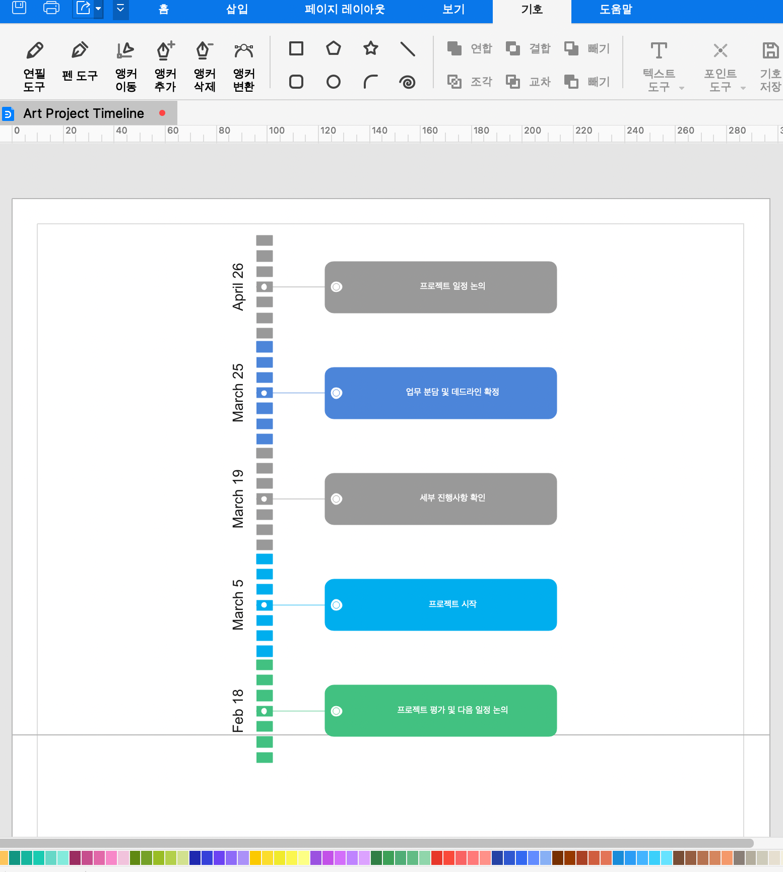Open the View tab (보기)

coord(453,10)
